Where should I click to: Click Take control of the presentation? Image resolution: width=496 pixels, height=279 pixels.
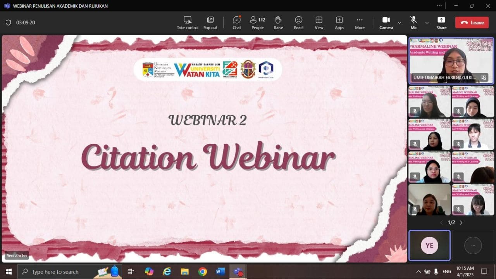coord(188,22)
